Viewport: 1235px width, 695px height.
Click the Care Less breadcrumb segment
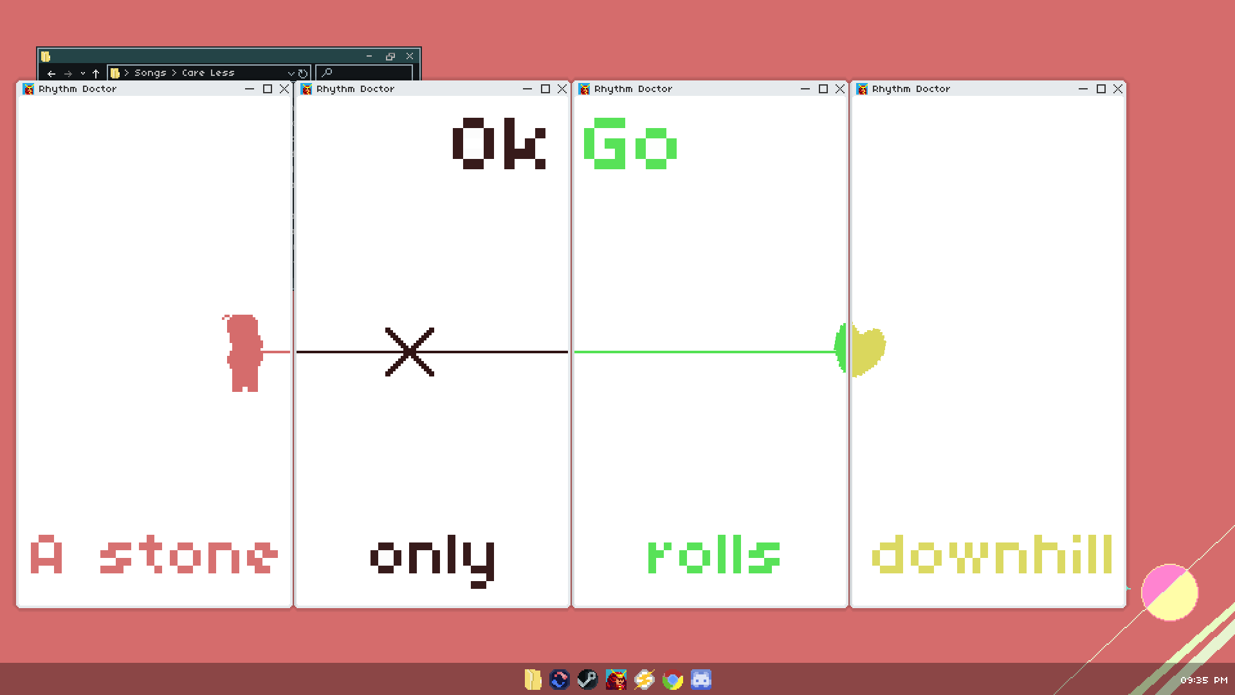pyautogui.click(x=208, y=73)
